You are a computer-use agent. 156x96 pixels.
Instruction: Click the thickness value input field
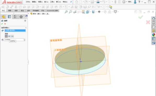click(14, 40)
